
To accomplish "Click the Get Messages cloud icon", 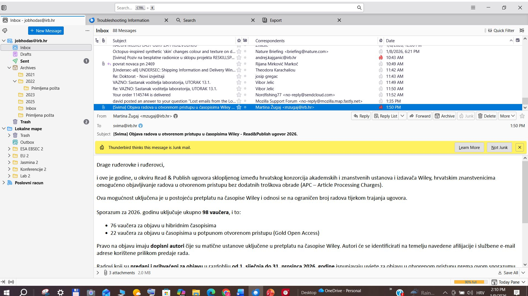I will [5, 31].
